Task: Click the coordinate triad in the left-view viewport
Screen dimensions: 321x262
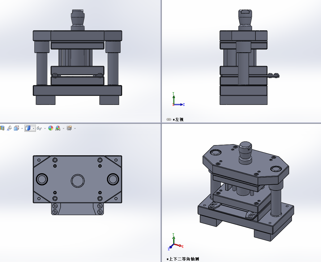Action: [x=178, y=99]
